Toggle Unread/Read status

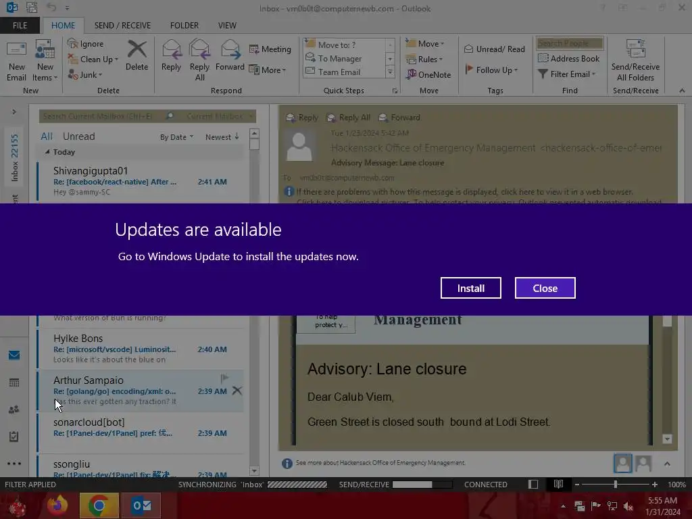click(494, 49)
